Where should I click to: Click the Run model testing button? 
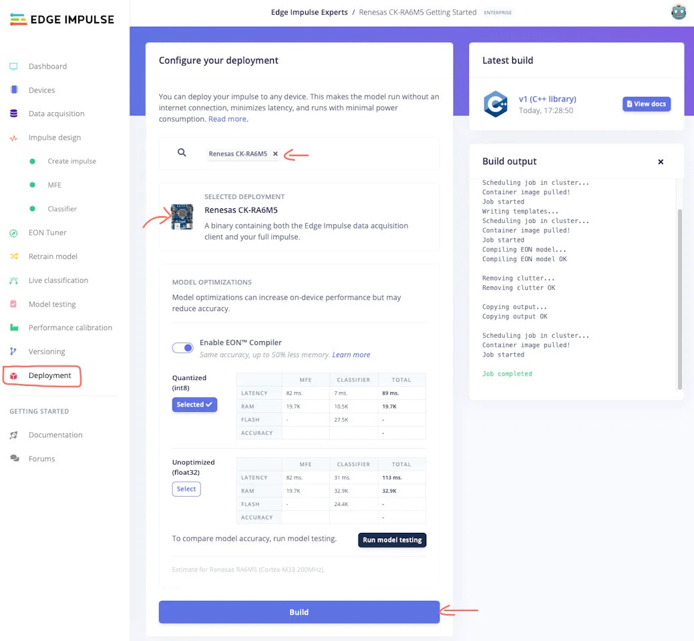click(x=392, y=540)
